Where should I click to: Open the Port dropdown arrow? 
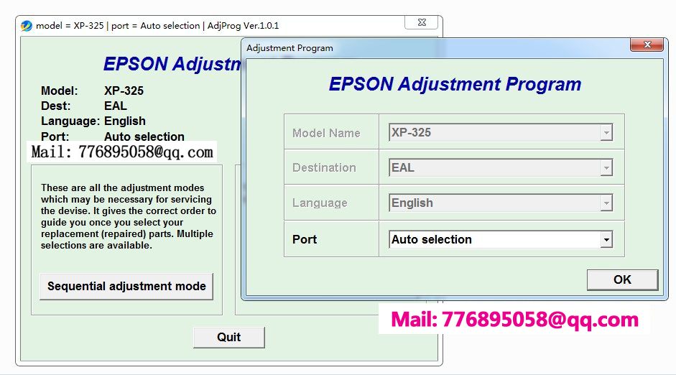pos(606,240)
